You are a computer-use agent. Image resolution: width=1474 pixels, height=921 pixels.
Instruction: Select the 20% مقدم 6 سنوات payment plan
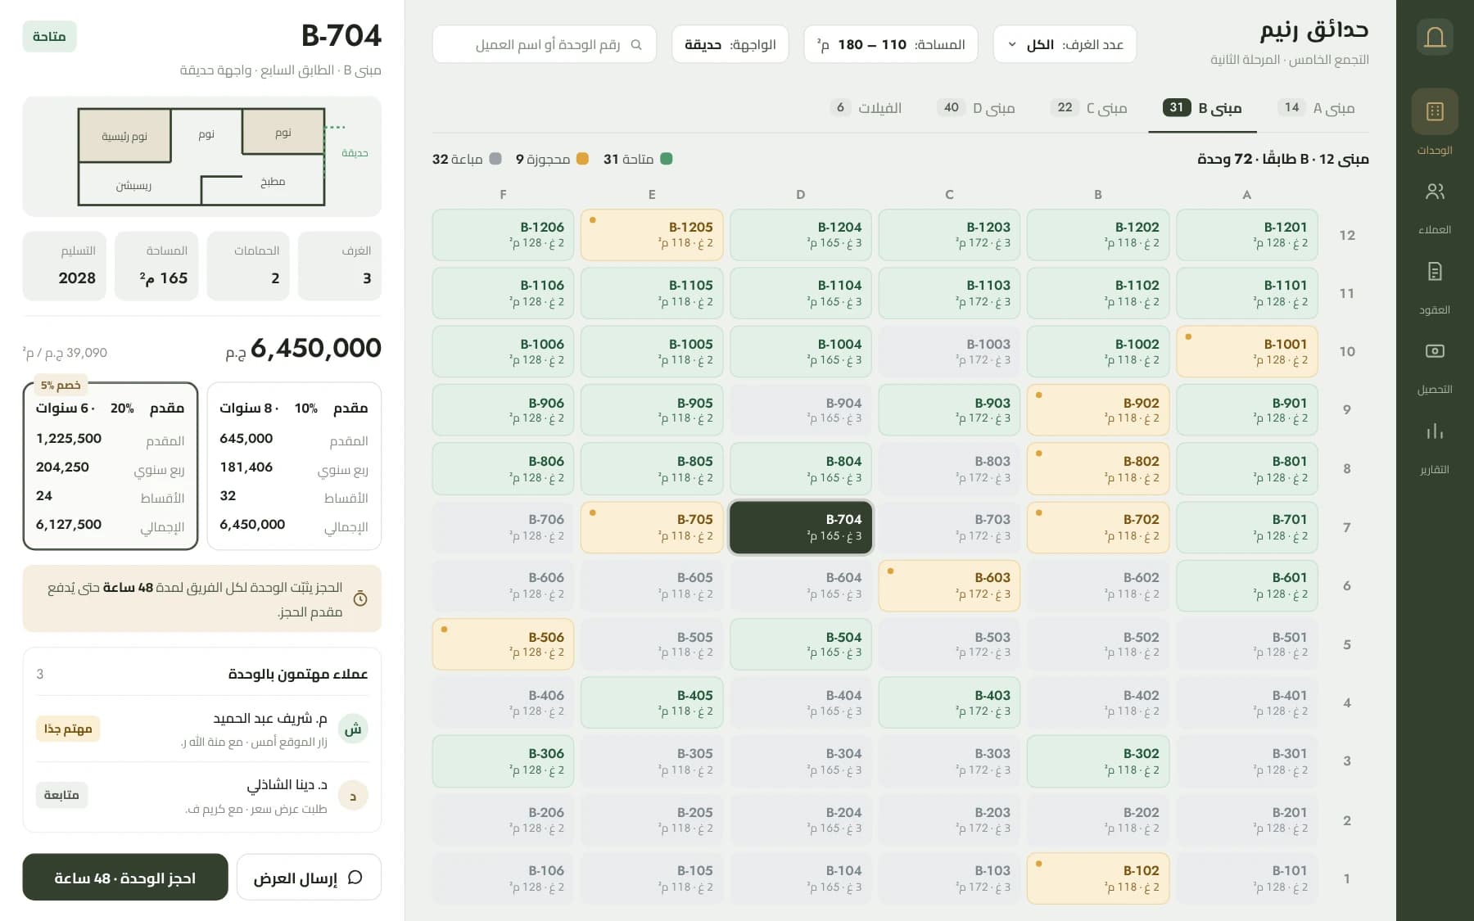point(111,467)
